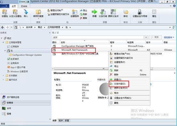Open the address bar history dropdown arrow

coord(170,28)
